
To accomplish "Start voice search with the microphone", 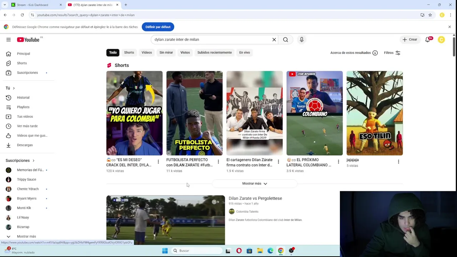I will [x=302, y=40].
